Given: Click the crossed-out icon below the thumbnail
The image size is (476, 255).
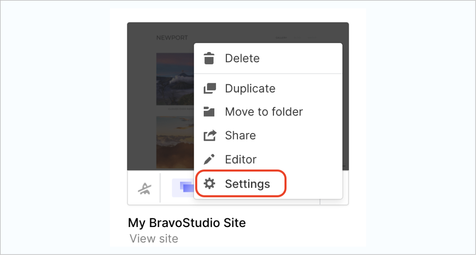Looking at the screenshot, I should click(x=143, y=189).
